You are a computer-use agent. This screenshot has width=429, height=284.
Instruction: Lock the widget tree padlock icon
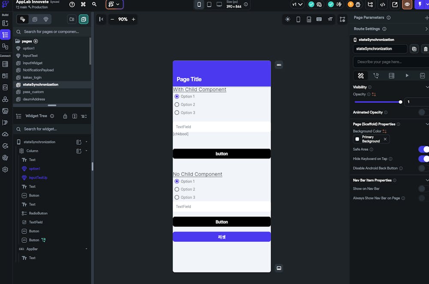coord(65,117)
